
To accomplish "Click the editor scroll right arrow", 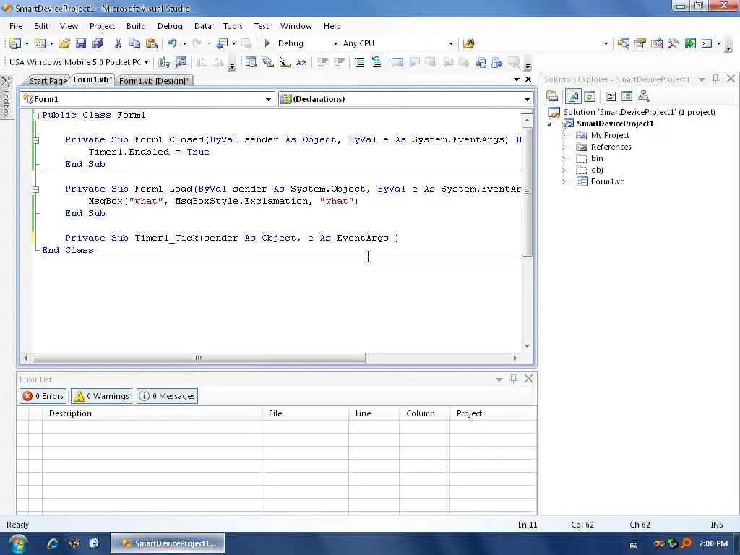I will 515,358.
